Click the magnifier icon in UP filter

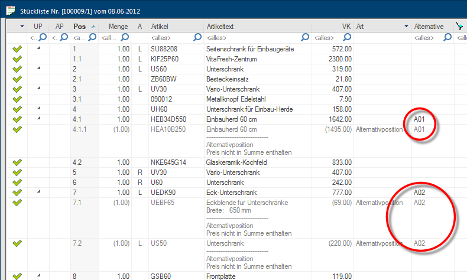[44, 38]
